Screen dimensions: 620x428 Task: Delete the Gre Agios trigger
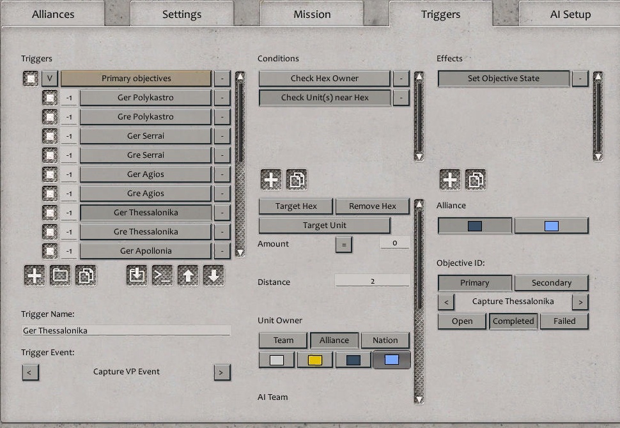(x=222, y=194)
